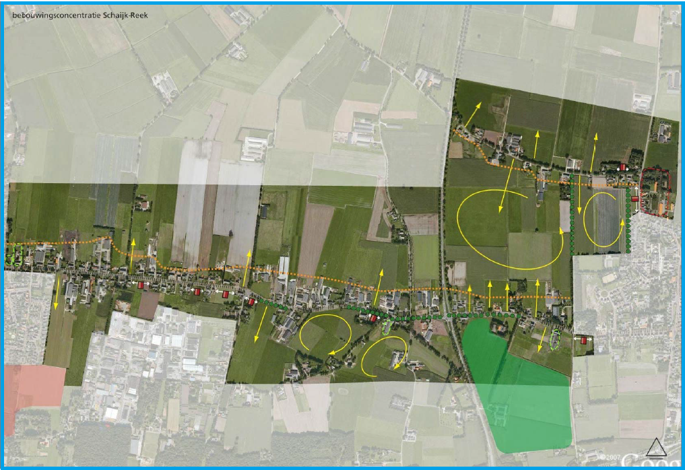Select the small yellow ellipse beside the green dotted lines
Viewport: 685px width, 470px height.
pyautogui.click(x=604, y=218)
